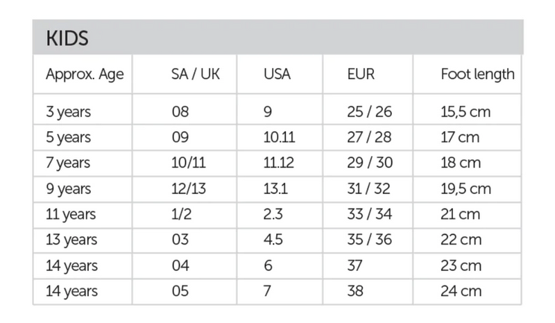
Task: Select the 5 years age cell
Action: pyautogui.click(x=68, y=137)
